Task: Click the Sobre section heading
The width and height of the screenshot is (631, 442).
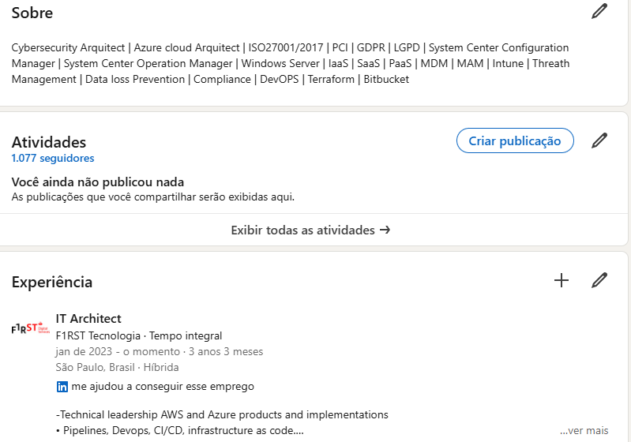Action: click(x=32, y=13)
